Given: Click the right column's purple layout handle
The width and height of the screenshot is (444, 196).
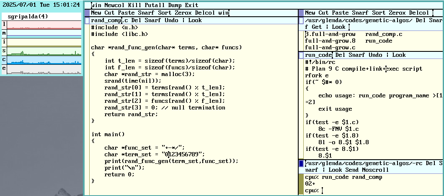Looking at the screenshot, I should 301,13.
